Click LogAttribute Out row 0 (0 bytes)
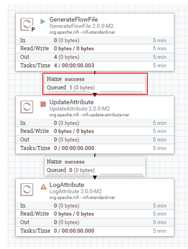Image resolution: width=188 pixels, height=249 pixels. pyautogui.click(x=95, y=222)
